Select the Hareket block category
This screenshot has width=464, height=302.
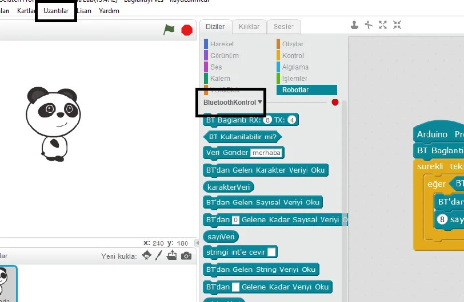(x=222, y=44)
